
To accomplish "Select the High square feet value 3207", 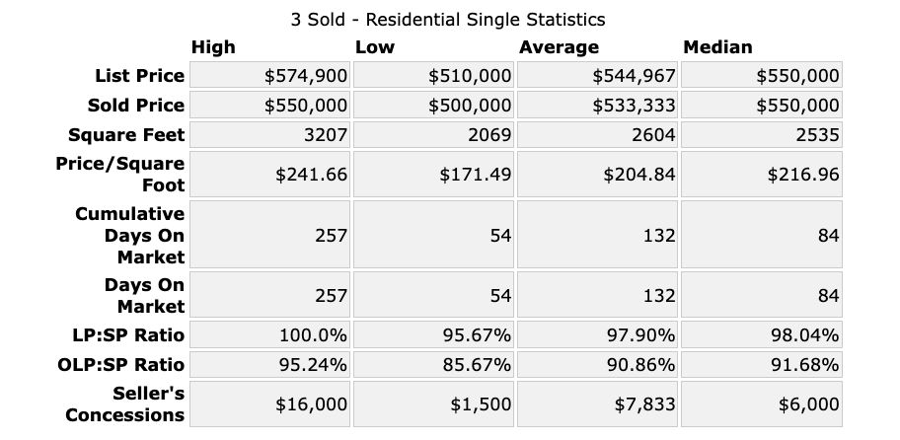I will click(x=326, y=135).
